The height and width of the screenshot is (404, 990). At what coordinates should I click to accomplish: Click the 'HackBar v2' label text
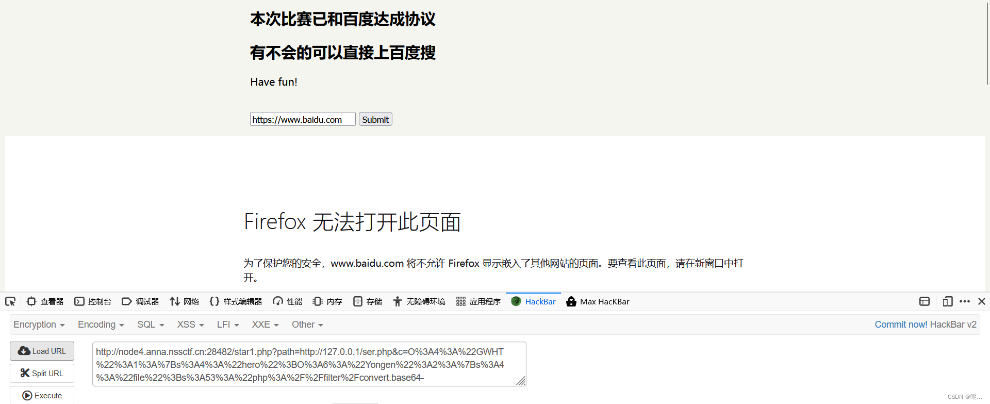[953, 325]
